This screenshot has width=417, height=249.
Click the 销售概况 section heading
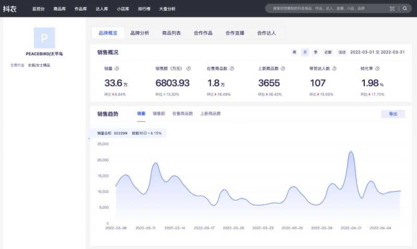pyautogui.click(x=108, y=53)
